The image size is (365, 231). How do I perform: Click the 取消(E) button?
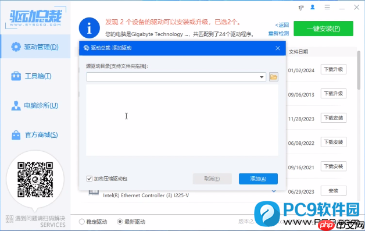(212, 179)
